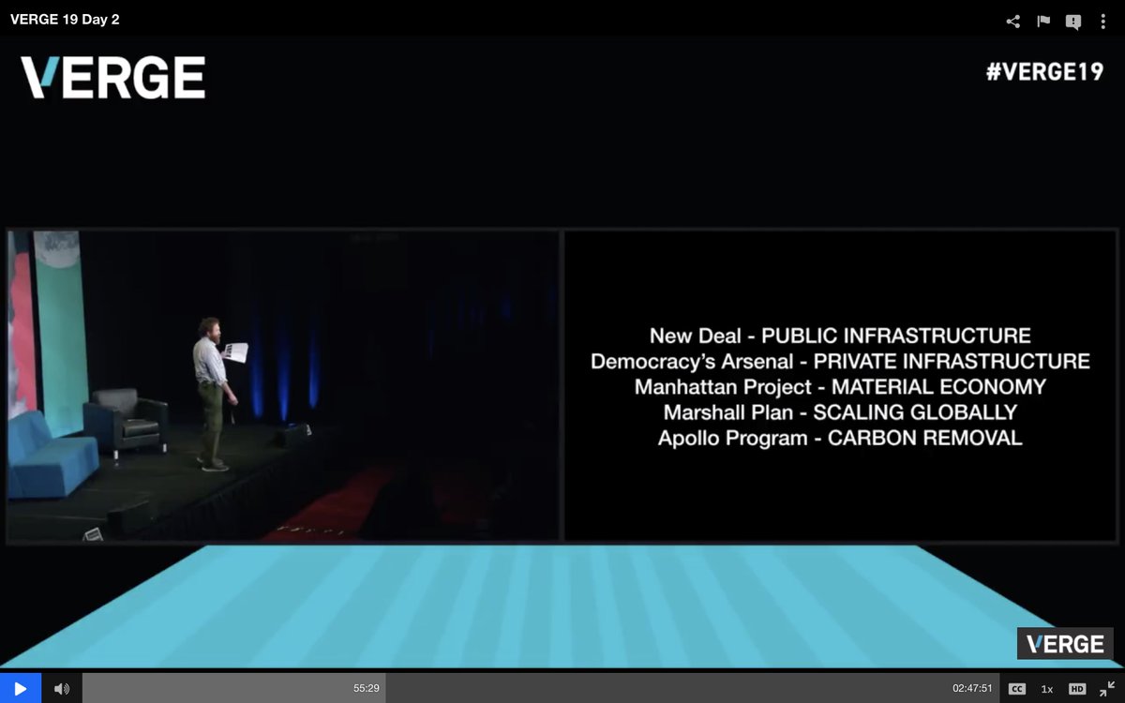The height and width of the screenshot is (703, 1125).
Task: Click the feedback exclamation bubble icon
Action: (x=1073, y=22)
